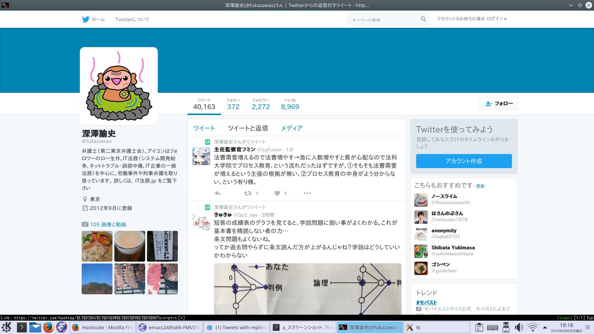The image size is (594, 334).
Task: Click the 主任監察官フミン avatar
Action: tap(201, 156)
